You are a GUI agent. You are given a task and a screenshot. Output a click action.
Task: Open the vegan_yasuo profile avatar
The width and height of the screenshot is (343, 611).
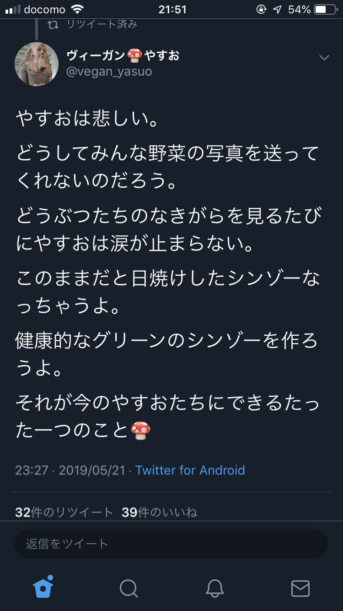coord(37,64)
